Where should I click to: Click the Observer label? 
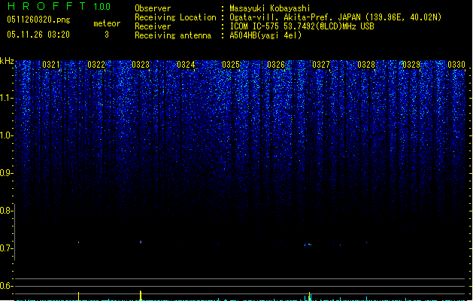click(153, 8)
